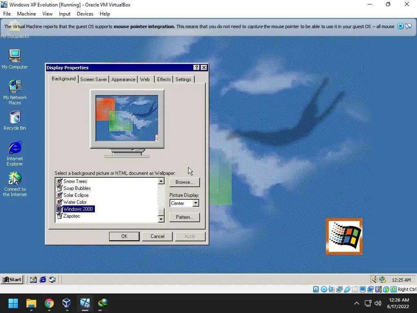Open the VirtualBox Devices menu
The image size is (417, 313).
click(85, 14)
